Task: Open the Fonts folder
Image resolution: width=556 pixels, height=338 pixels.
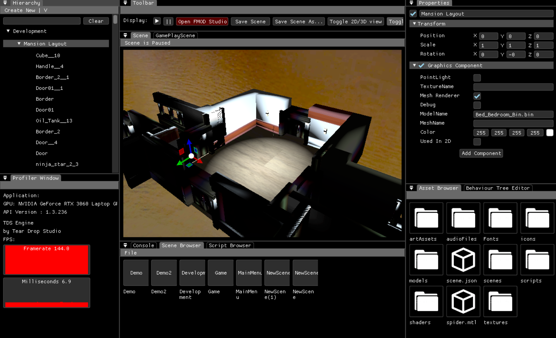Action: click(x=500, y=218)
